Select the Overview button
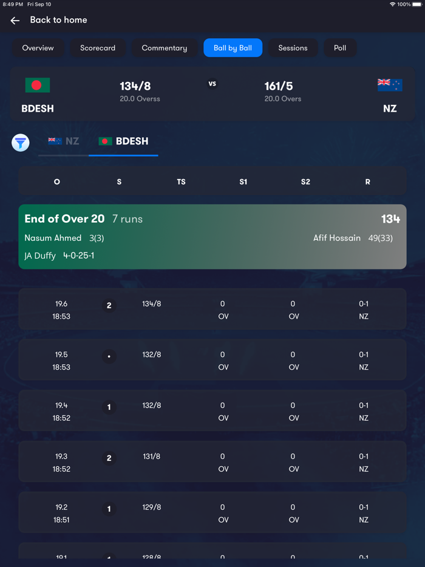 38,47
